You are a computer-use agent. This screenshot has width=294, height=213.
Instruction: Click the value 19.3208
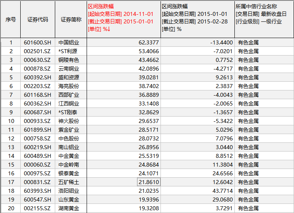[x=149, y=208]
